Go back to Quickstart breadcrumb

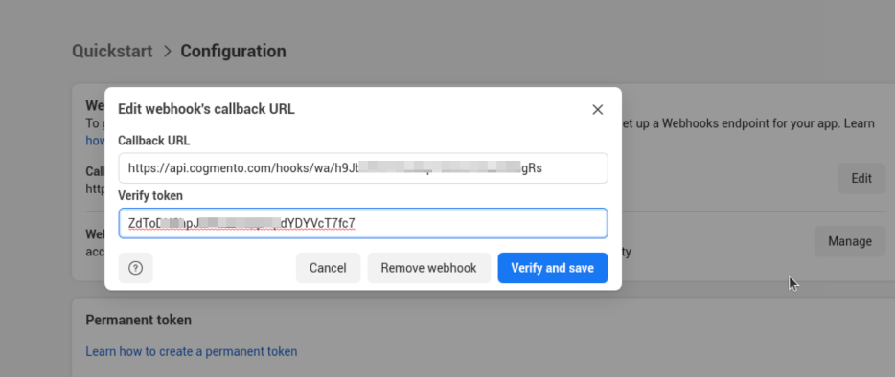click(112, 52)
